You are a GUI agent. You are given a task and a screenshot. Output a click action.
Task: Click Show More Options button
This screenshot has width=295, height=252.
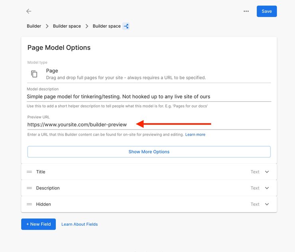(149, 152)
